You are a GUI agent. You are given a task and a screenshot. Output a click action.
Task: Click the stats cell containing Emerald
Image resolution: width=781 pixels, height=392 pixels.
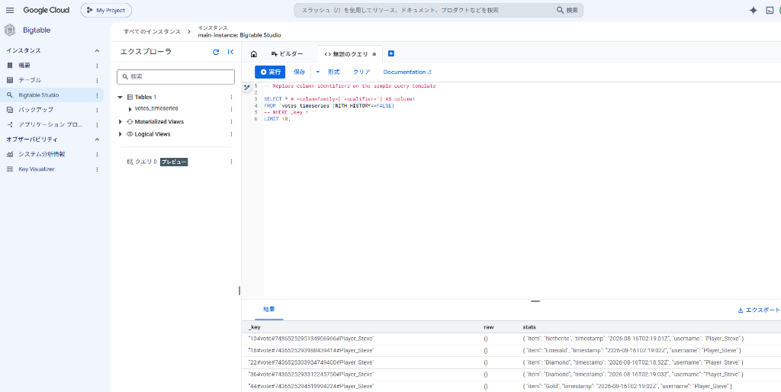tap(633, 351)
